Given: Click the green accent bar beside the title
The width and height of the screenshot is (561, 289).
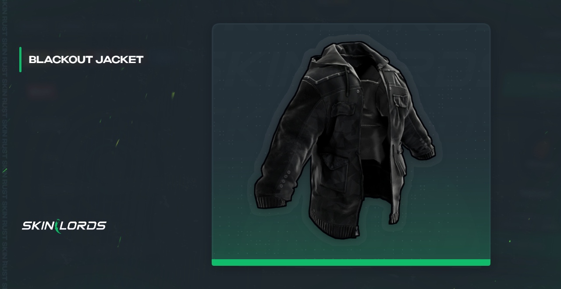Looking at the screenshot, I should (x=20, y=60).
